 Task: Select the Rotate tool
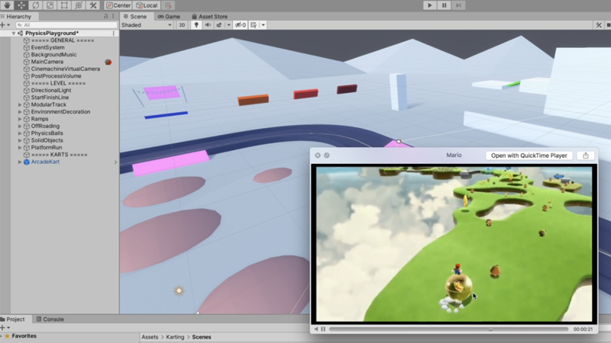[x=35, y=5]
